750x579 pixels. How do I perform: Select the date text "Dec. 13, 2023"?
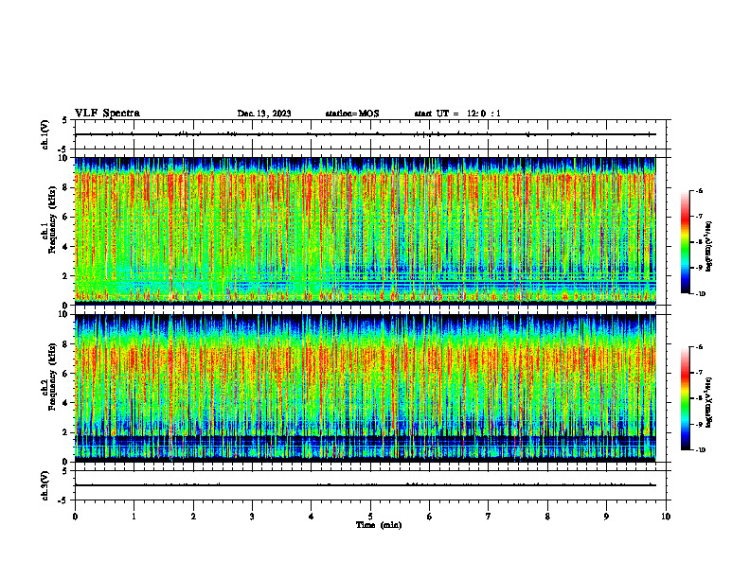pos(264,114)
